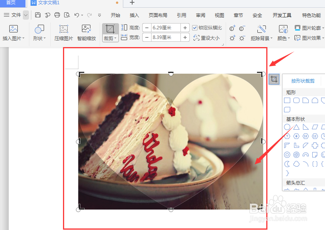Open the 文件 (File) menu
The width and height of the screenshot is (325, 230).
[16, 15]
